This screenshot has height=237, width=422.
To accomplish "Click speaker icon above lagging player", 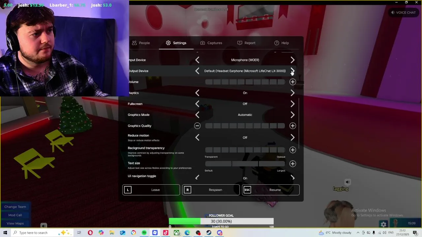I will [347, 182].
